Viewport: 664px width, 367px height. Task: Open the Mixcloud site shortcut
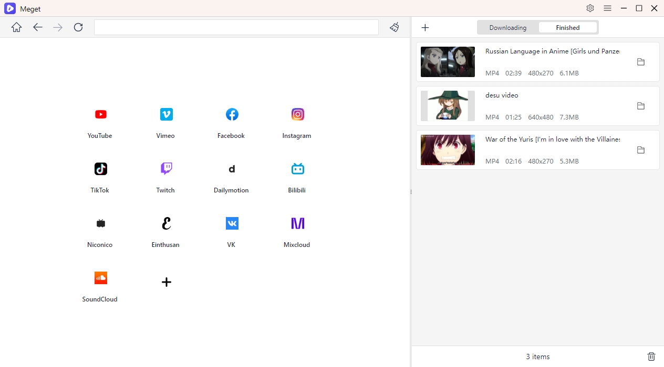(297, 223)
